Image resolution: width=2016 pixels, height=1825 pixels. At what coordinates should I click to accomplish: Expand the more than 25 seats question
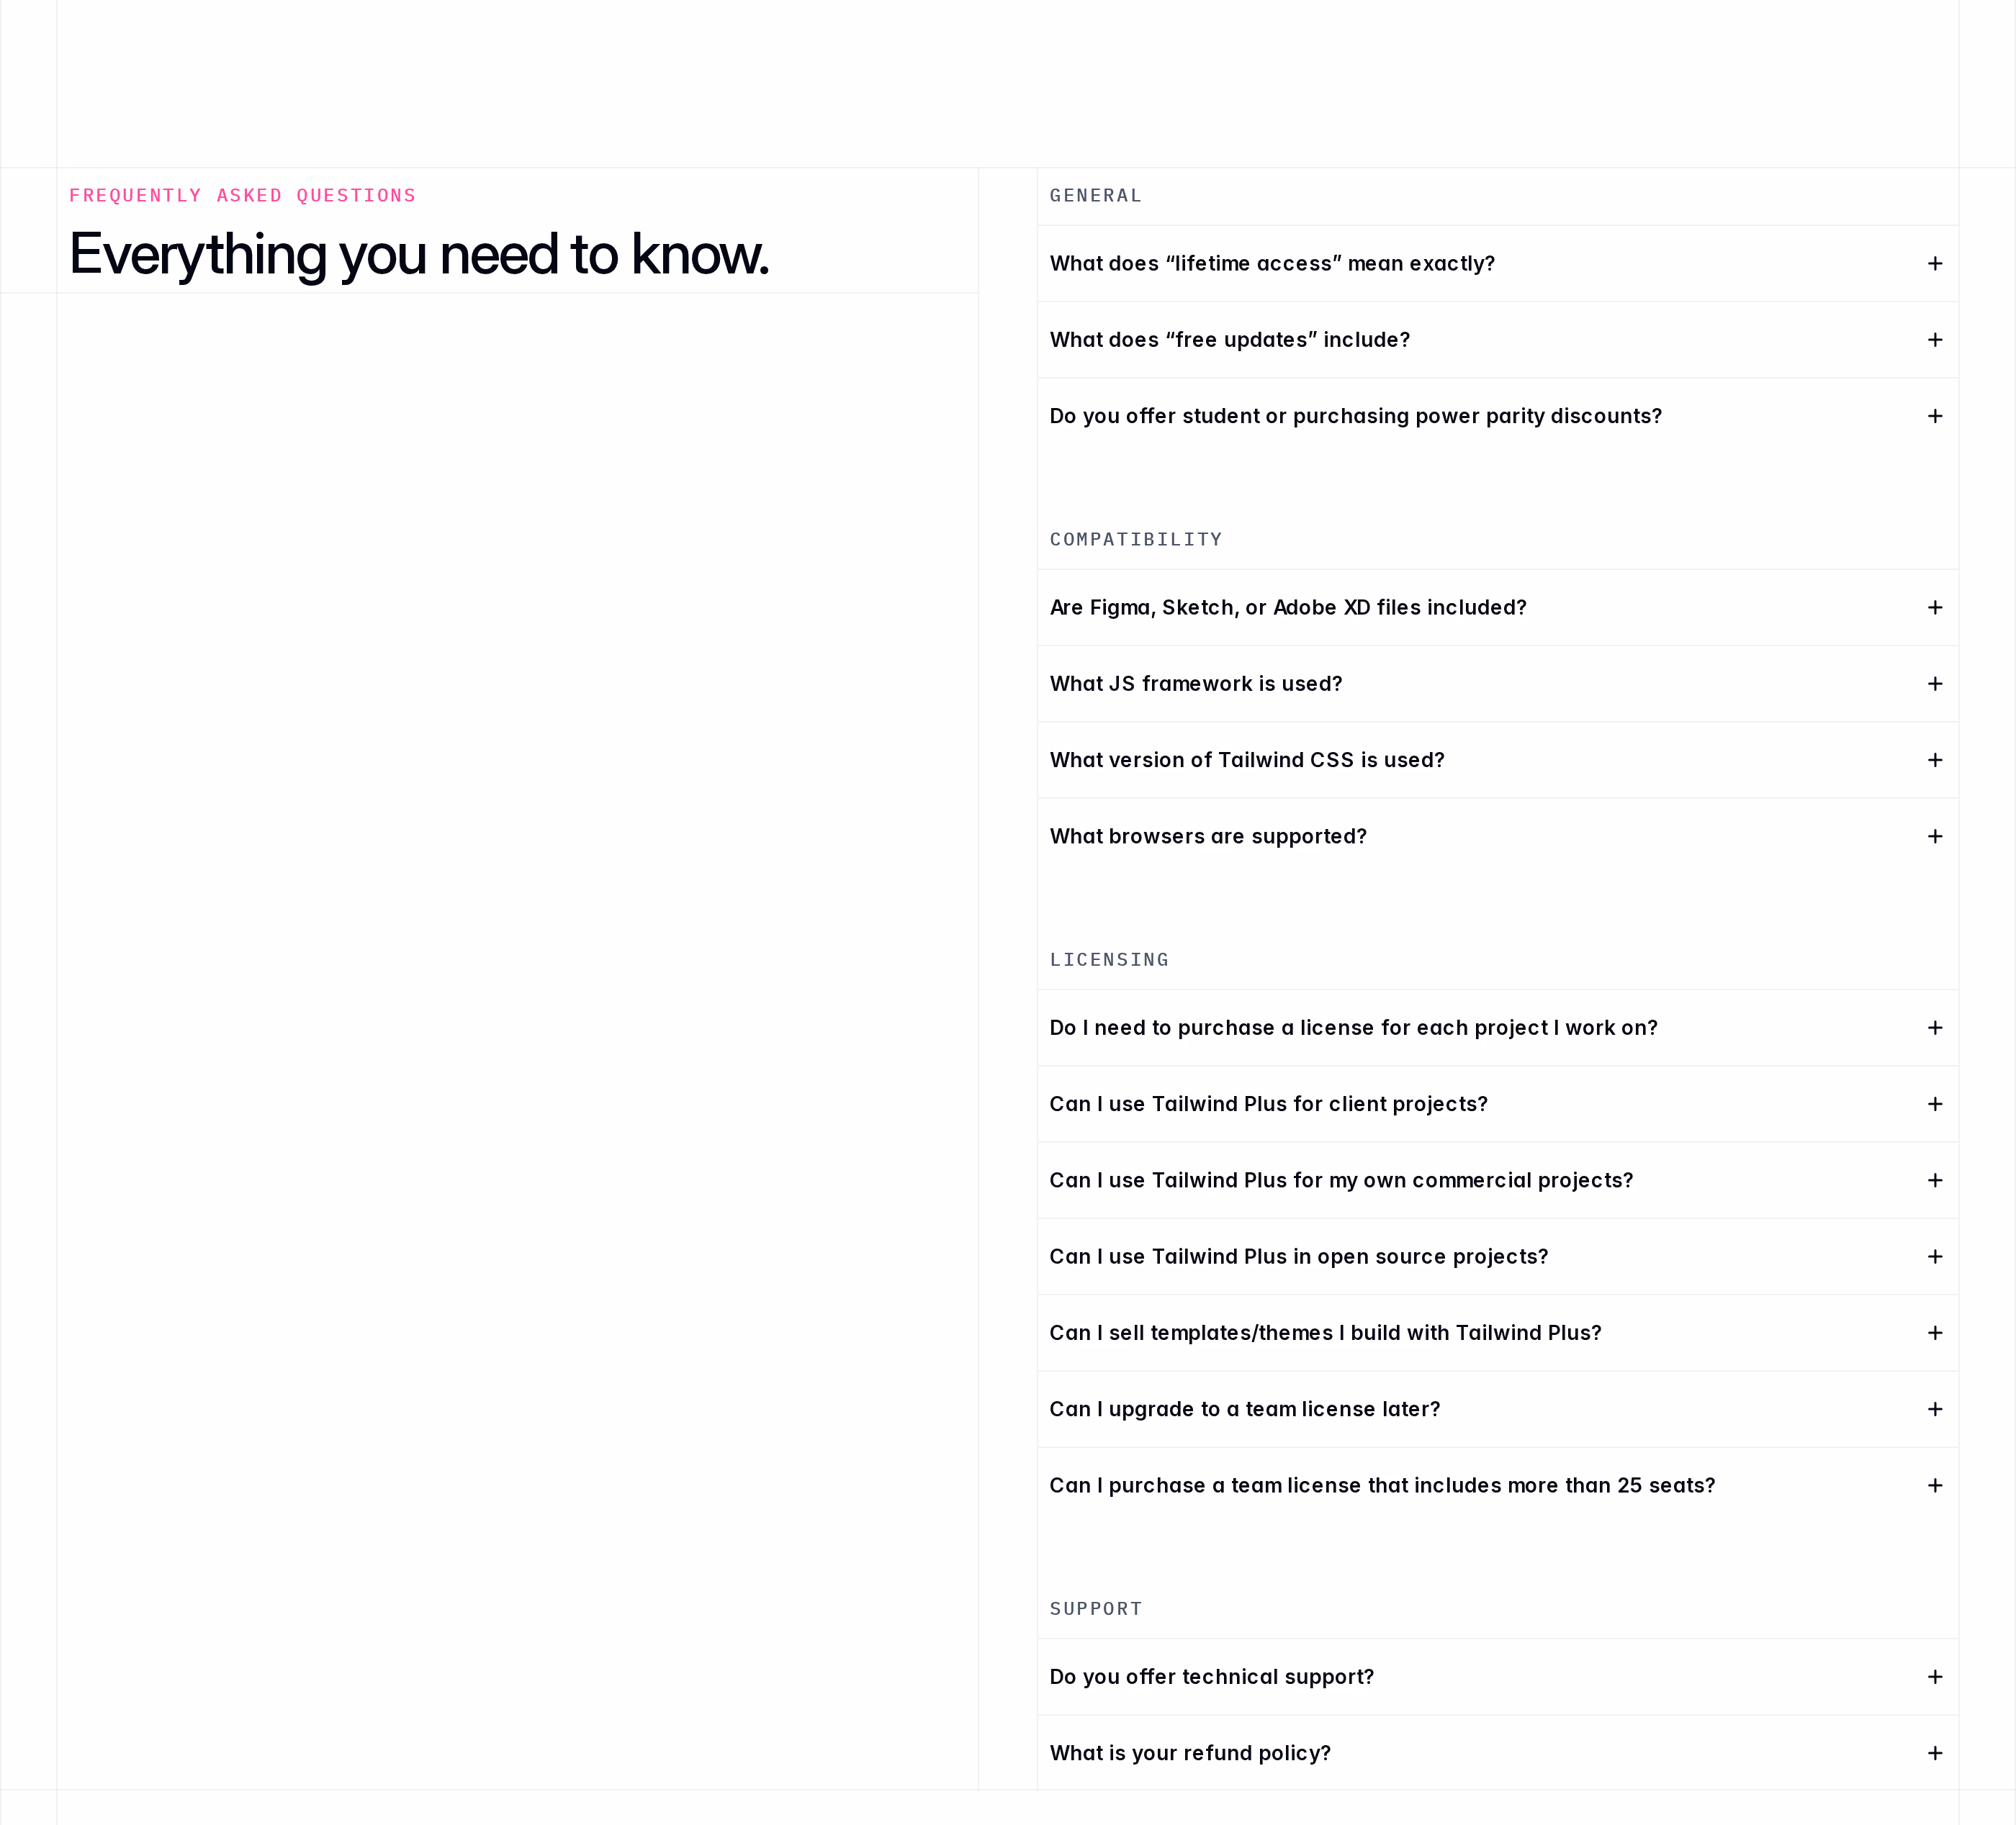pyautogui.click(x=1497, y=1485)
